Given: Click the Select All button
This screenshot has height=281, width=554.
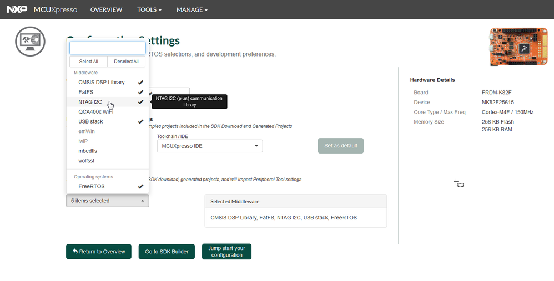Looking at the screenshot, I should click(x=88, y=62).
